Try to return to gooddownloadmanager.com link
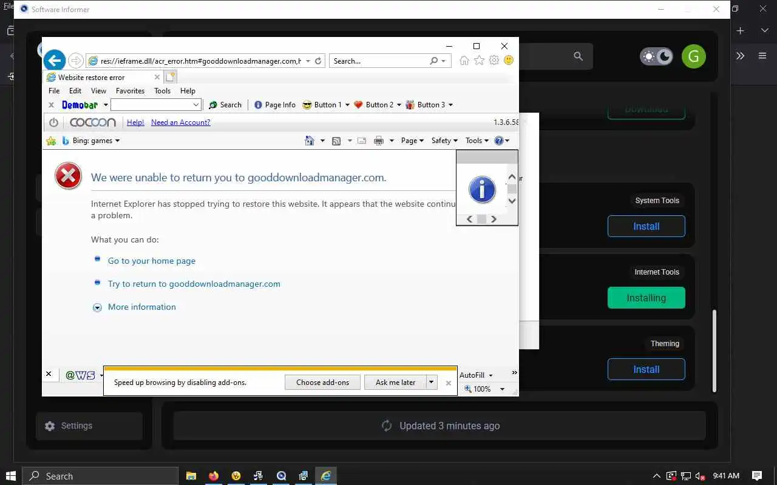The height and width of the screenshot is (485, 777). tap(194, 284)
